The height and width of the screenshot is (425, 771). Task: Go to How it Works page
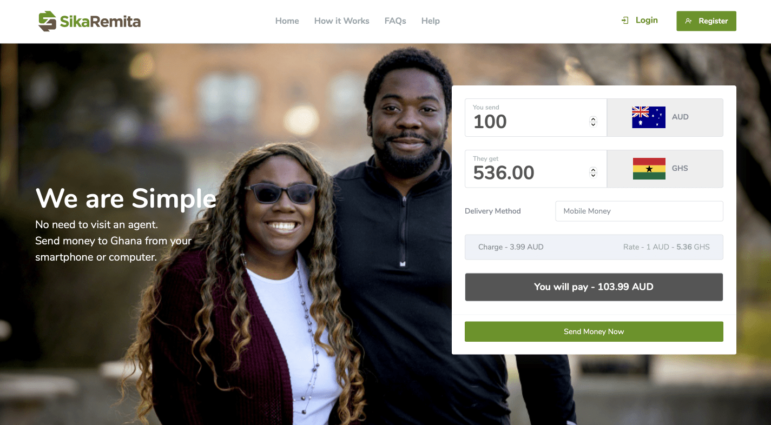[x=341, y=21]
